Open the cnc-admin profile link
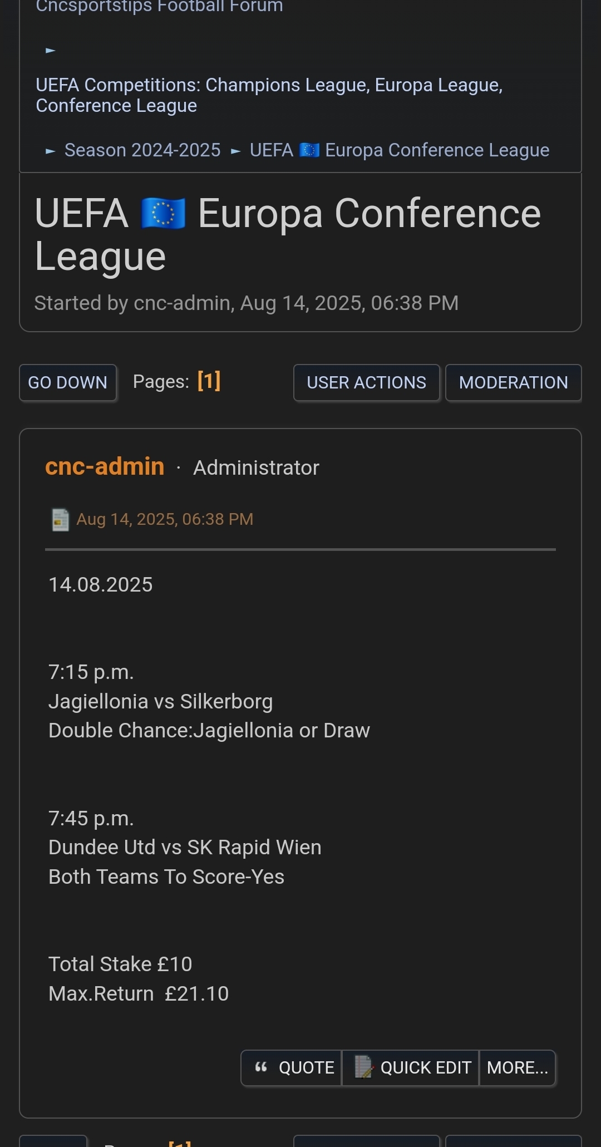This screenshot has width=601, height=1147. tap(105, 466)
